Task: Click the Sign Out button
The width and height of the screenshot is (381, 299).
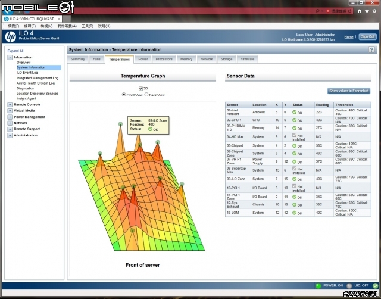Action: (368, 36)
